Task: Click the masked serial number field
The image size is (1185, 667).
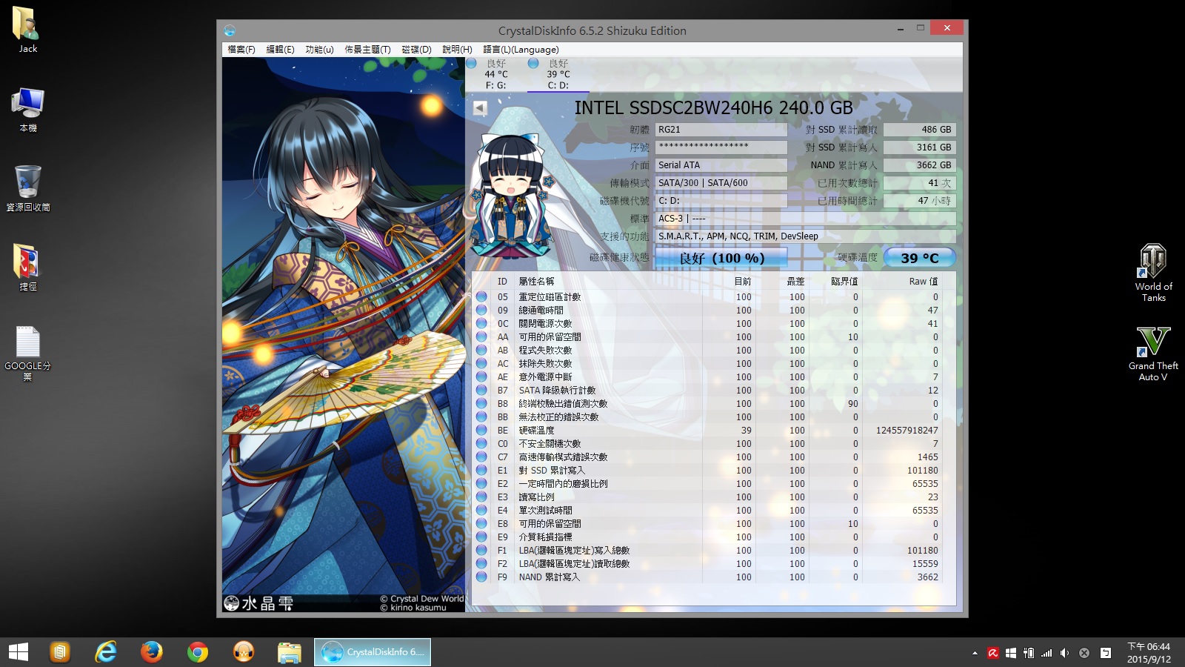Action: tap(721, 147)
